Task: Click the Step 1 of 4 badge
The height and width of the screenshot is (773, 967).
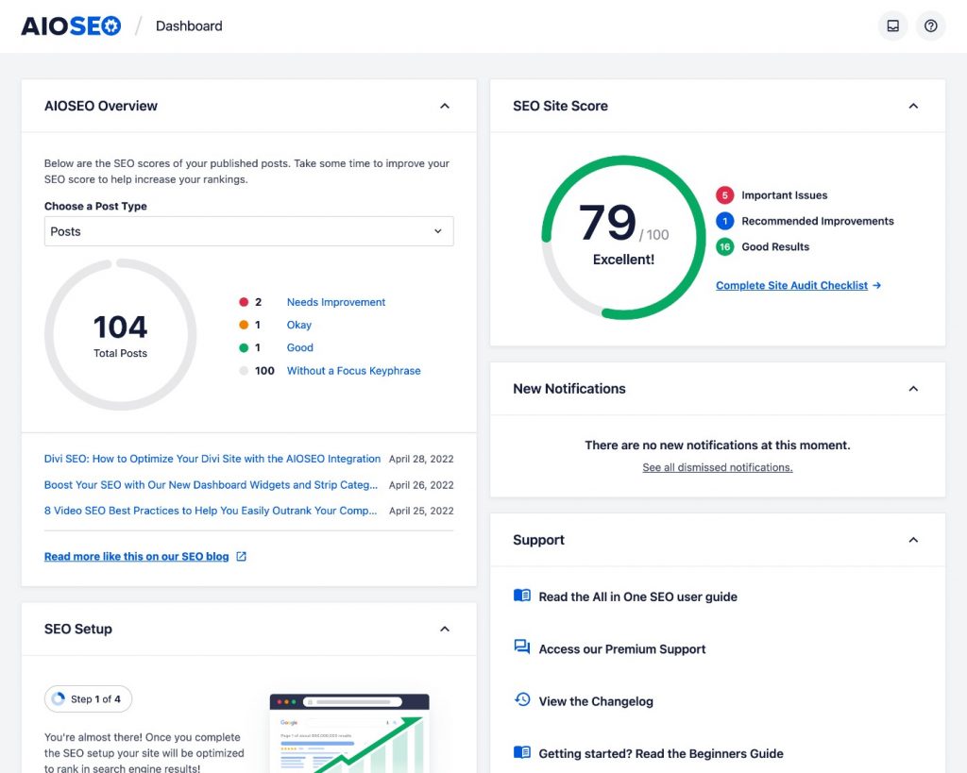Action: click(88, 699)
